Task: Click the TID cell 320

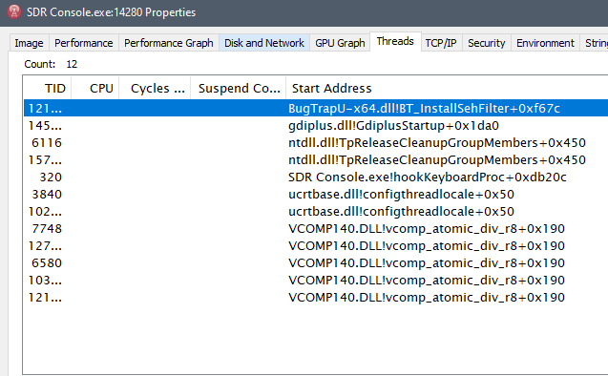Action: point(51,178)
